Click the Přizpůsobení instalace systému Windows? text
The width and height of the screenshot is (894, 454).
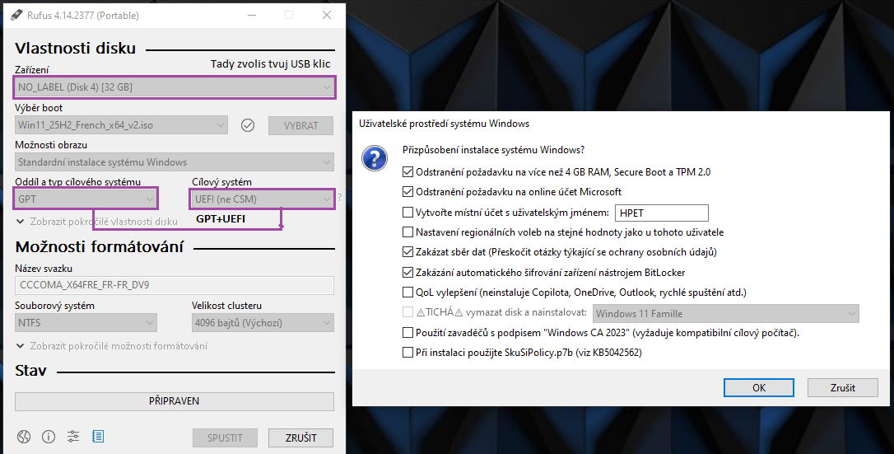[x=493, y=150]
